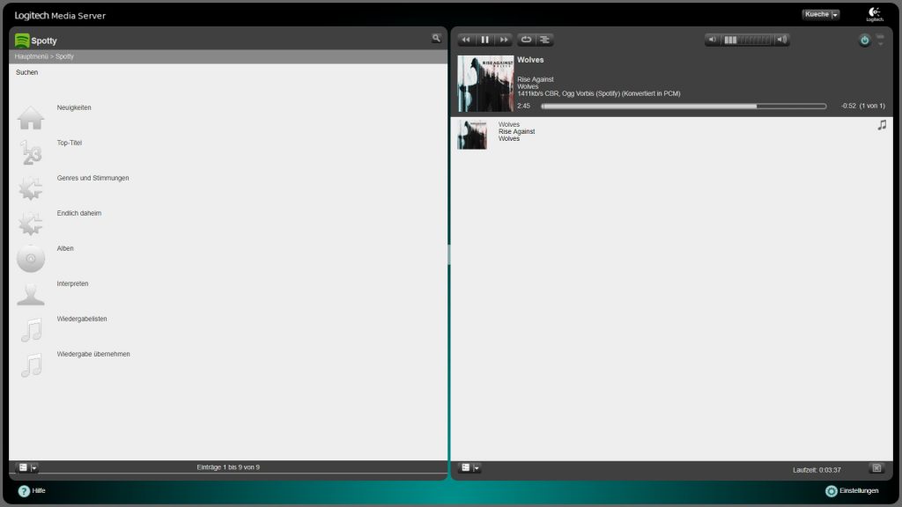
Task: Open the Top-Titel menu entry
Action: pos(70,143)
